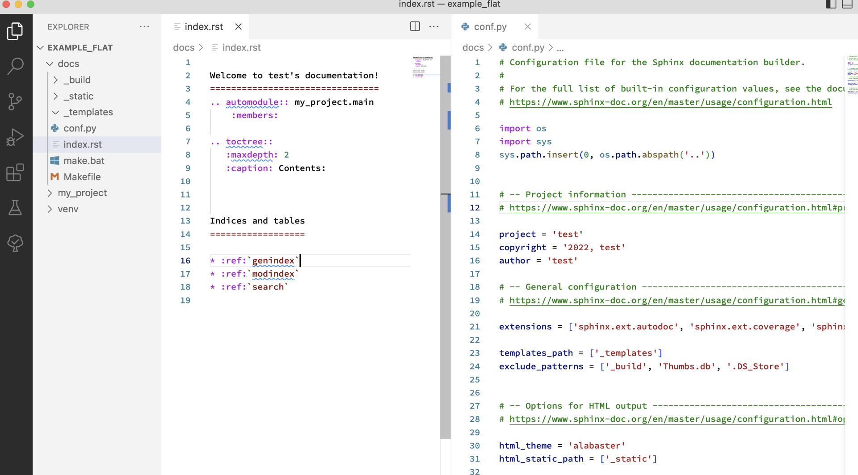Click 'templates_path' variable on line 23
Screen dimensions: 858x475
[536, 353]
